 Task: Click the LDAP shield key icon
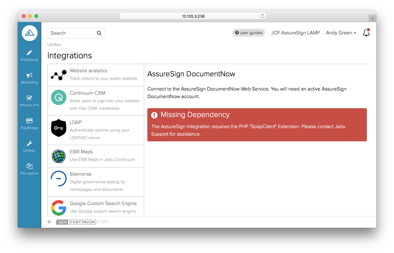coord(59,128)
